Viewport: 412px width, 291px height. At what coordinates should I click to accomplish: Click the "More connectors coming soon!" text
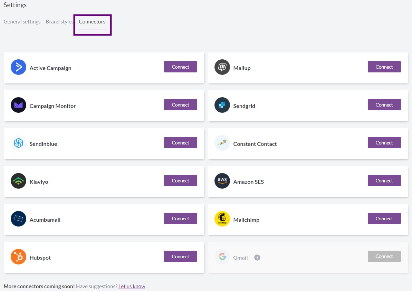coord(39,286)
